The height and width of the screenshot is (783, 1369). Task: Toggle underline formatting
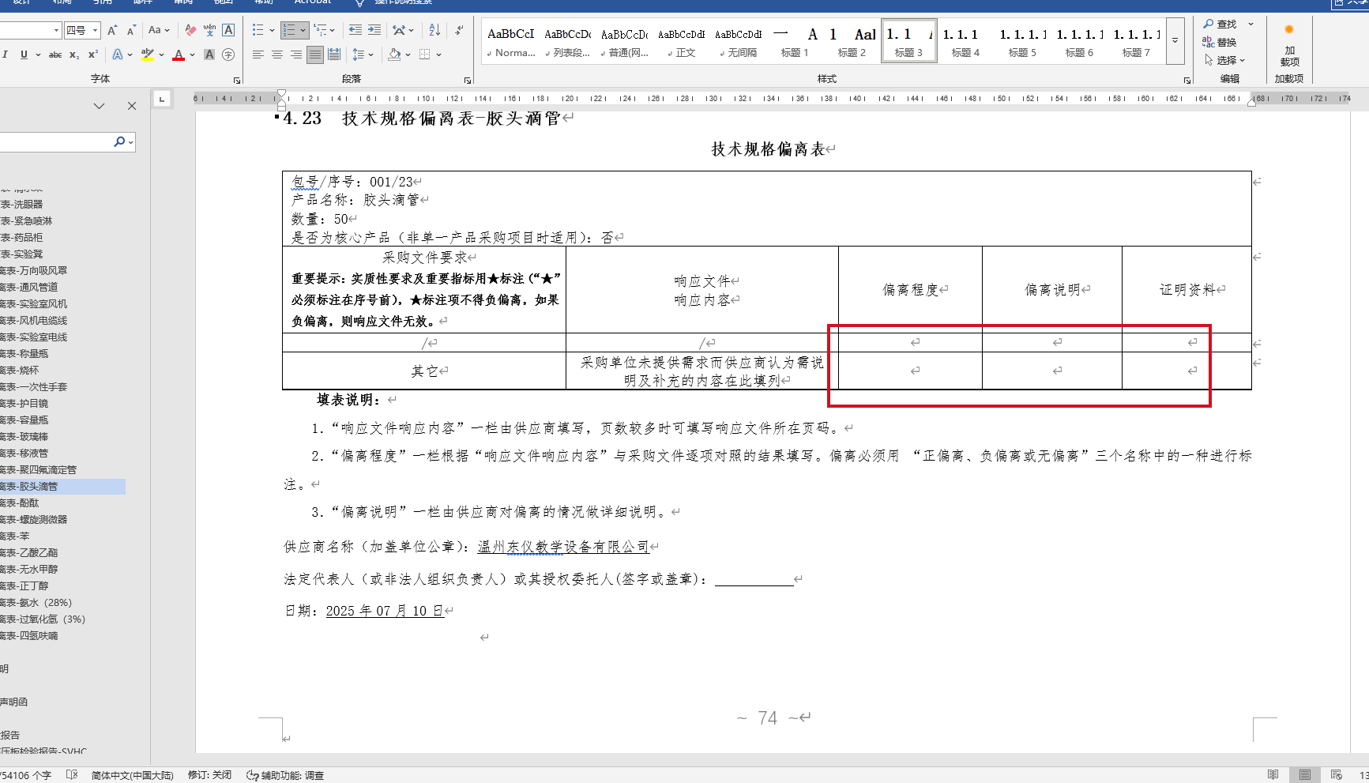(x=24, y=55)
